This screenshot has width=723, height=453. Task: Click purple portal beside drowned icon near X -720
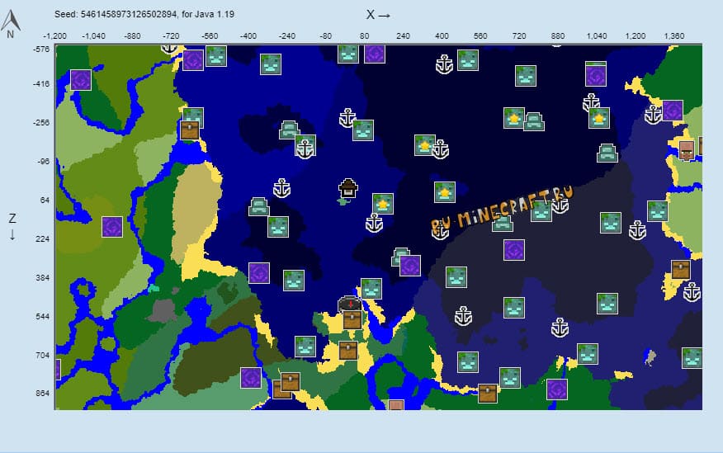pos(193,60)
